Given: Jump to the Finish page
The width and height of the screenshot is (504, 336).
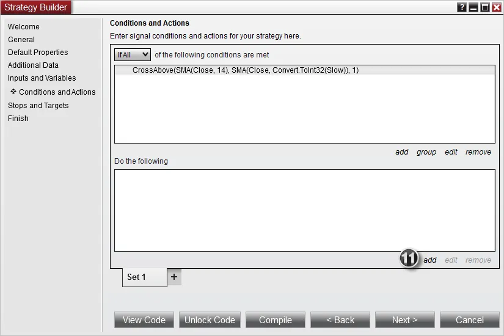Looking at the screenshot, I should 18,119.
